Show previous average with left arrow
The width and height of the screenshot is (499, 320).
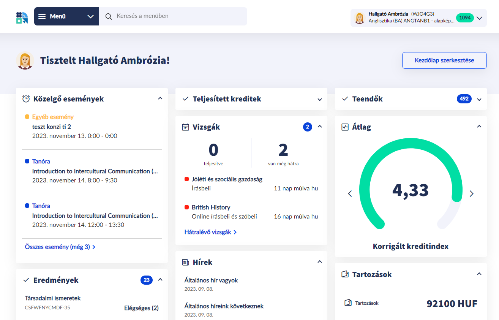pos(350,194)
